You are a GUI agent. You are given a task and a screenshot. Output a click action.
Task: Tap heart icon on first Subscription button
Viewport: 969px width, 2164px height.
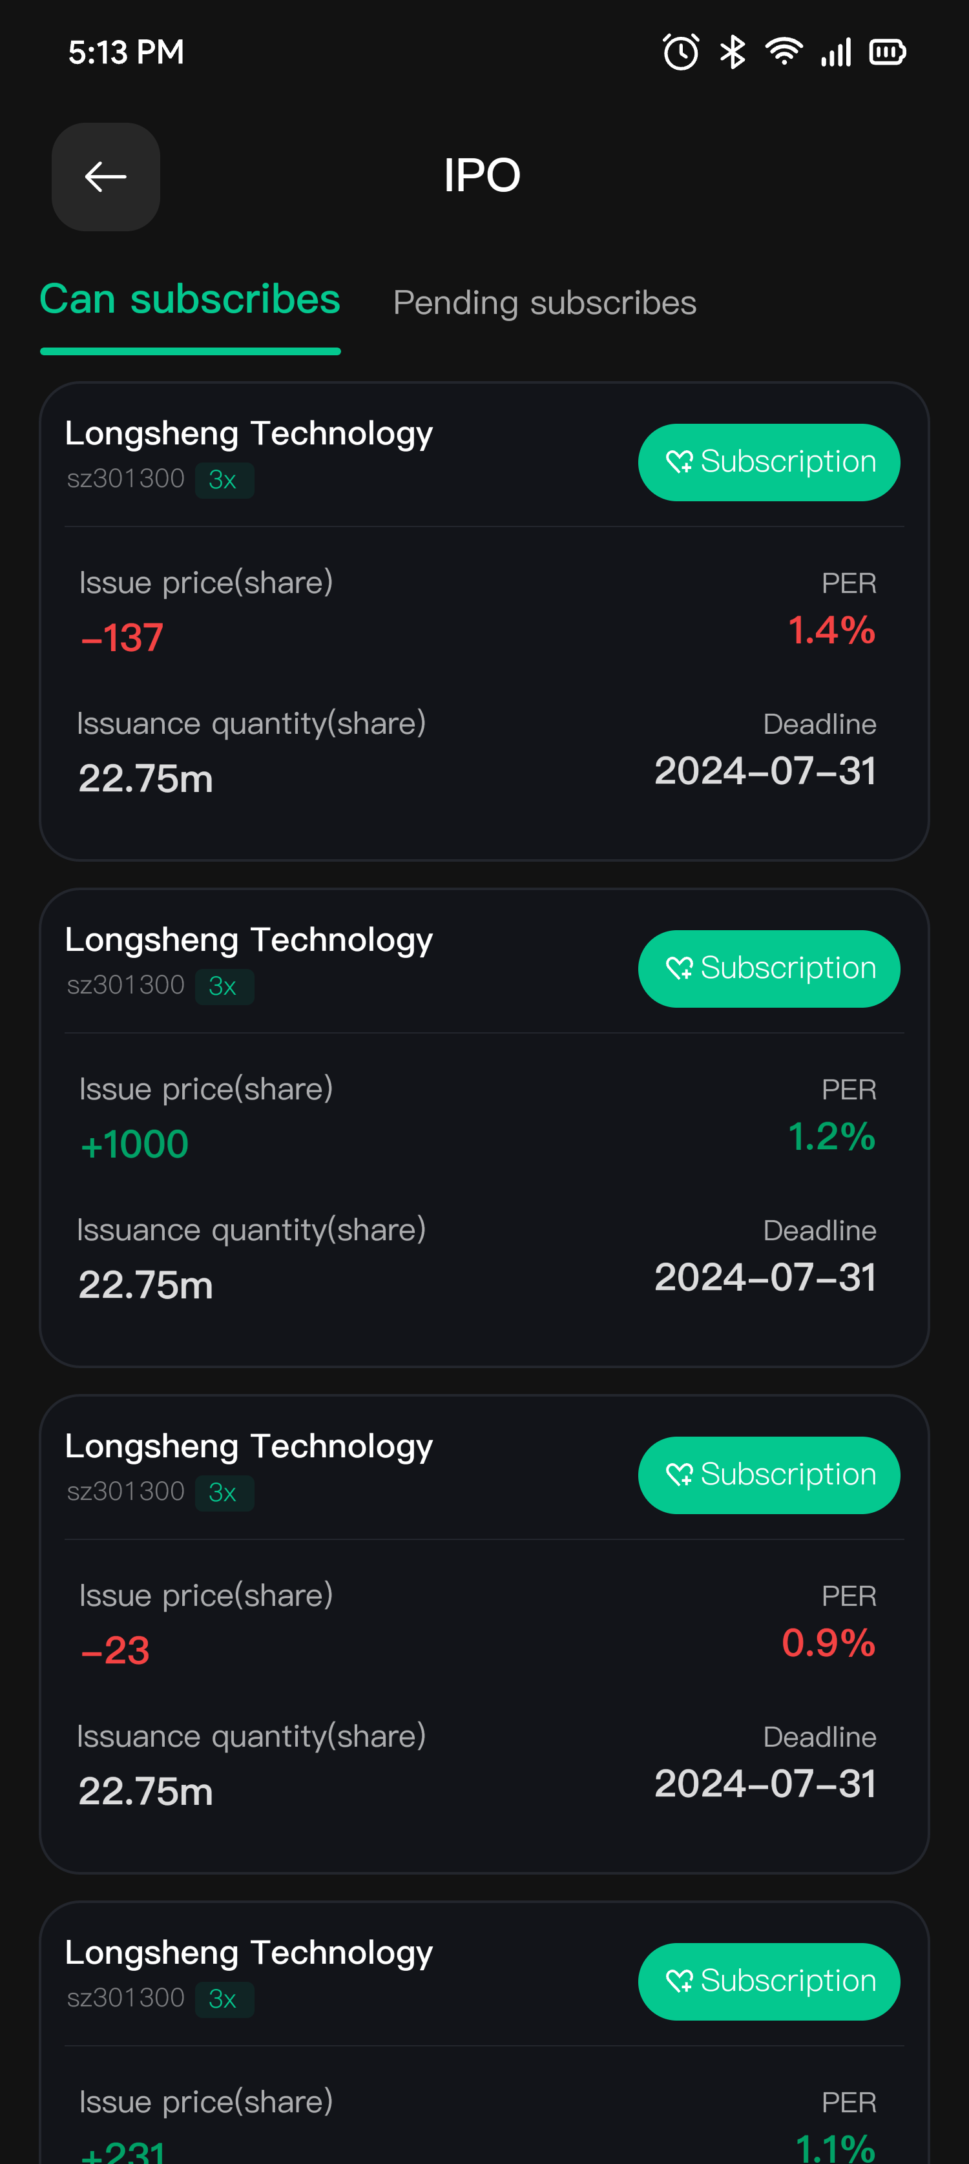pos(679,462)
